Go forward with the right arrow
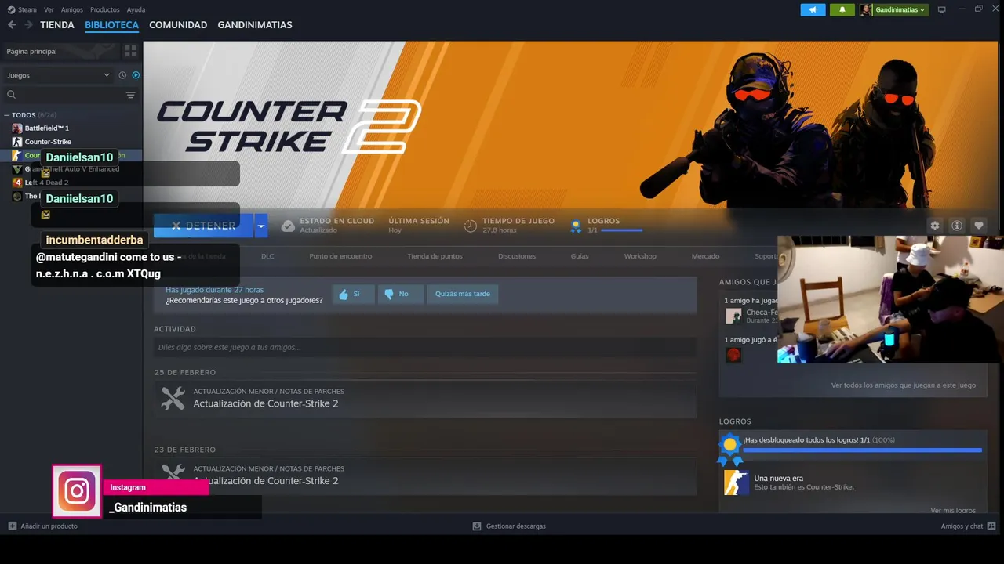1004x564 pixels. (28, 25)
